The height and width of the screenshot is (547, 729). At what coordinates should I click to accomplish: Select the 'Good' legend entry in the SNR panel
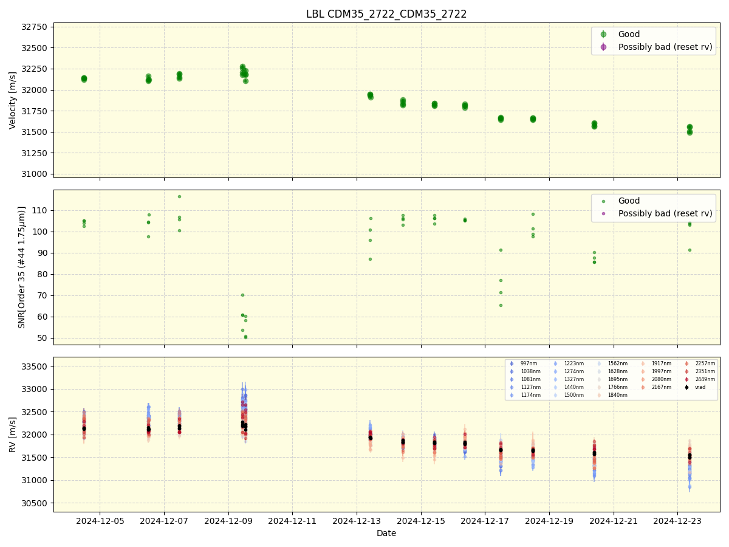coord(629,201)
